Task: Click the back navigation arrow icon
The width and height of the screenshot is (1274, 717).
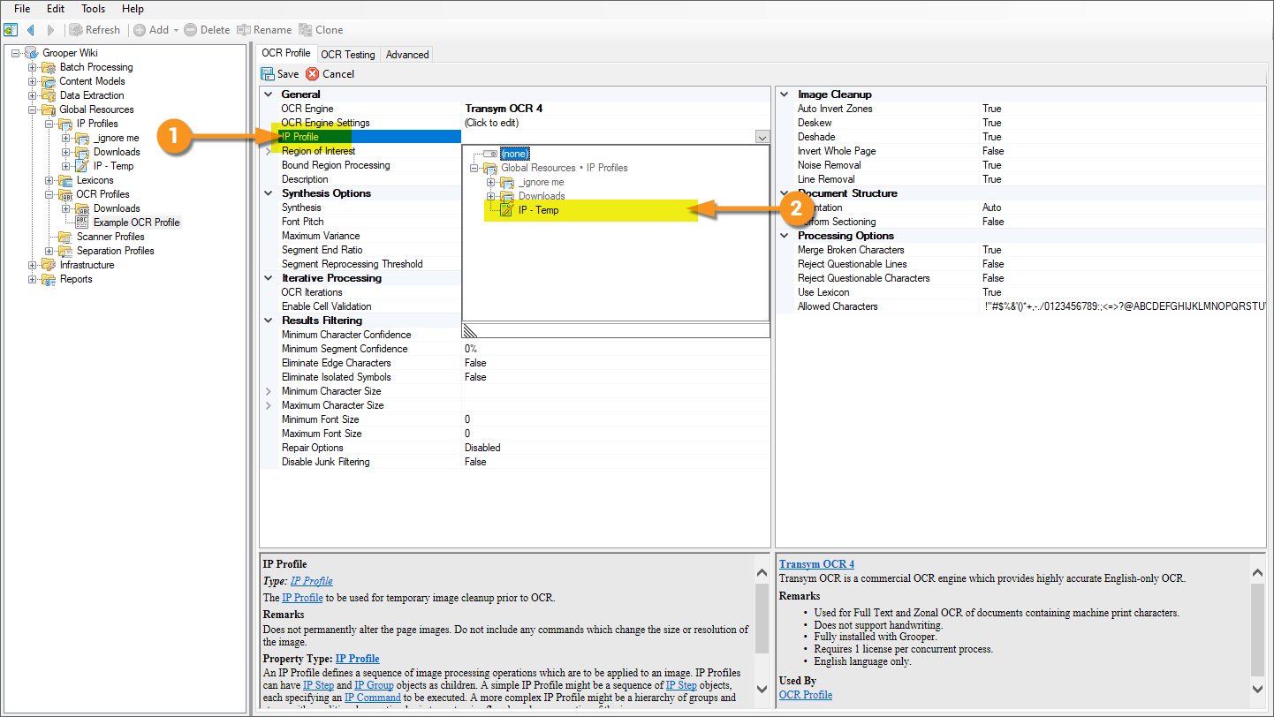Action: tap(31, 30)
